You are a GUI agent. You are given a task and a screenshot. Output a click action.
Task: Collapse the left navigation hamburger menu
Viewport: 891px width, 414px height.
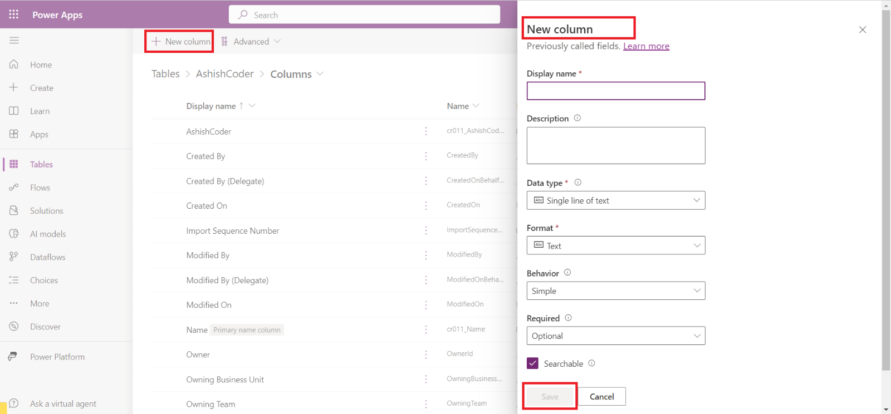(x=14, y=41)
